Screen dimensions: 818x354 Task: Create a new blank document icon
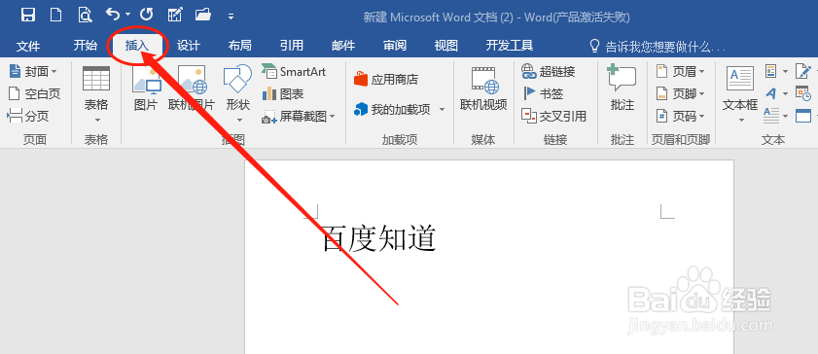55,16
